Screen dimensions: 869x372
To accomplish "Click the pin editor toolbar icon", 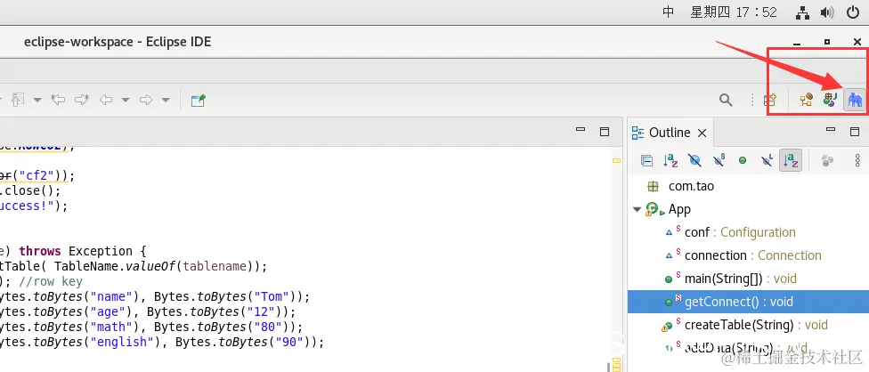I will [198, 101].
